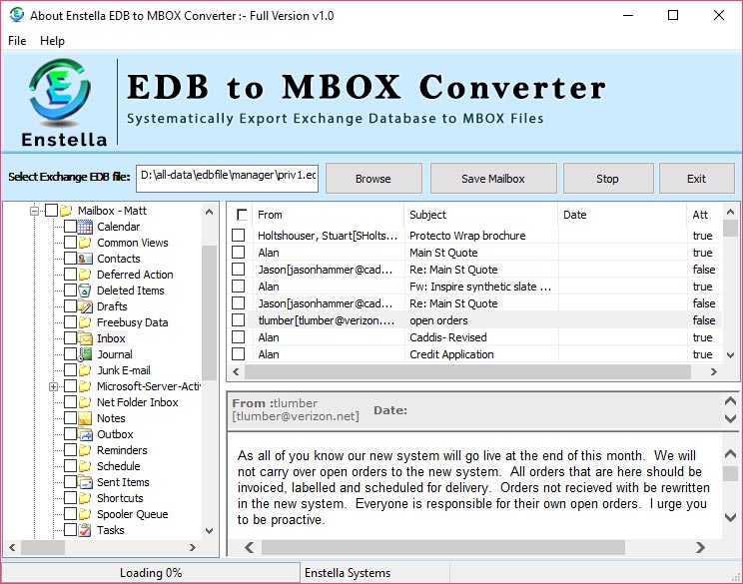Viewport: 743px width, 584px height.
Task: Click the Browse button
Action: coord(372,179)
